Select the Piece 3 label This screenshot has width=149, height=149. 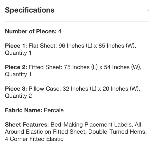[16, 89]
